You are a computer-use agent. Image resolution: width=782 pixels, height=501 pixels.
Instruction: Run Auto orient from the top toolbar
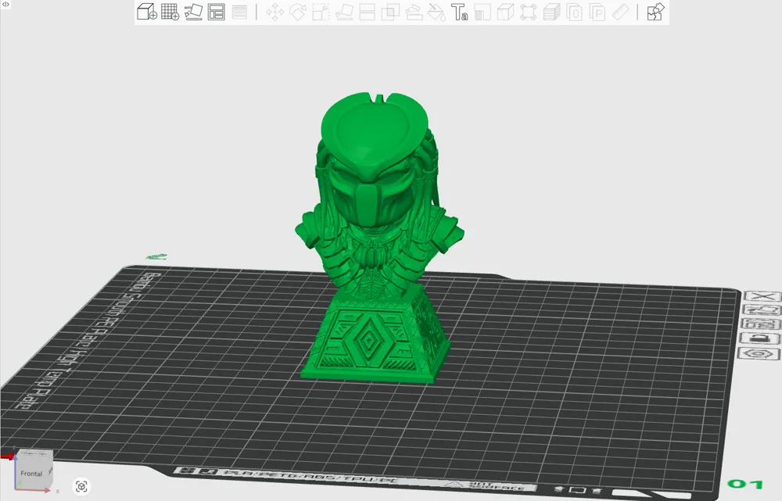[x=193, y=12]
